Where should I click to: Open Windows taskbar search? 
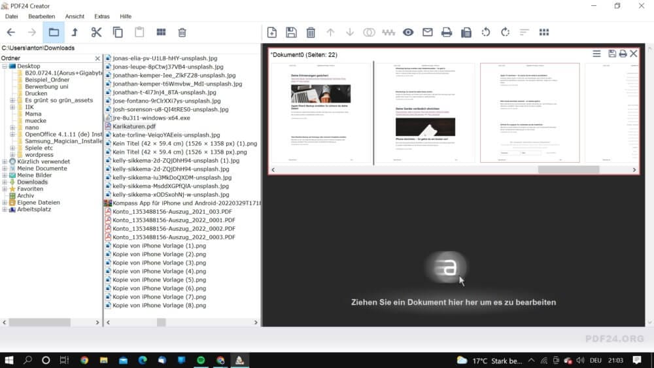click(27, 360)
